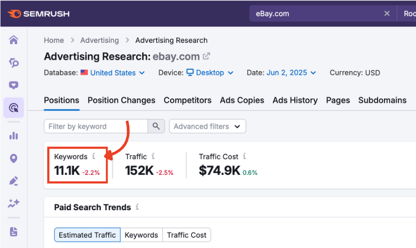Screen dimensions: 416x248
Task: Go to Advertising breadcrumb link
Action: click(100, 40)
